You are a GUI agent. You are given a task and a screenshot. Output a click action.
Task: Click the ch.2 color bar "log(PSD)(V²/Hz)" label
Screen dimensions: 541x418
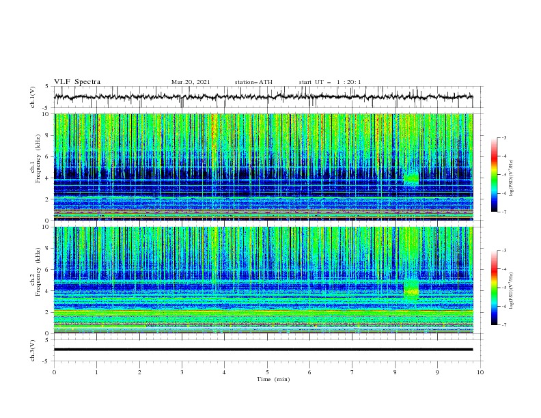pos(511,291)
